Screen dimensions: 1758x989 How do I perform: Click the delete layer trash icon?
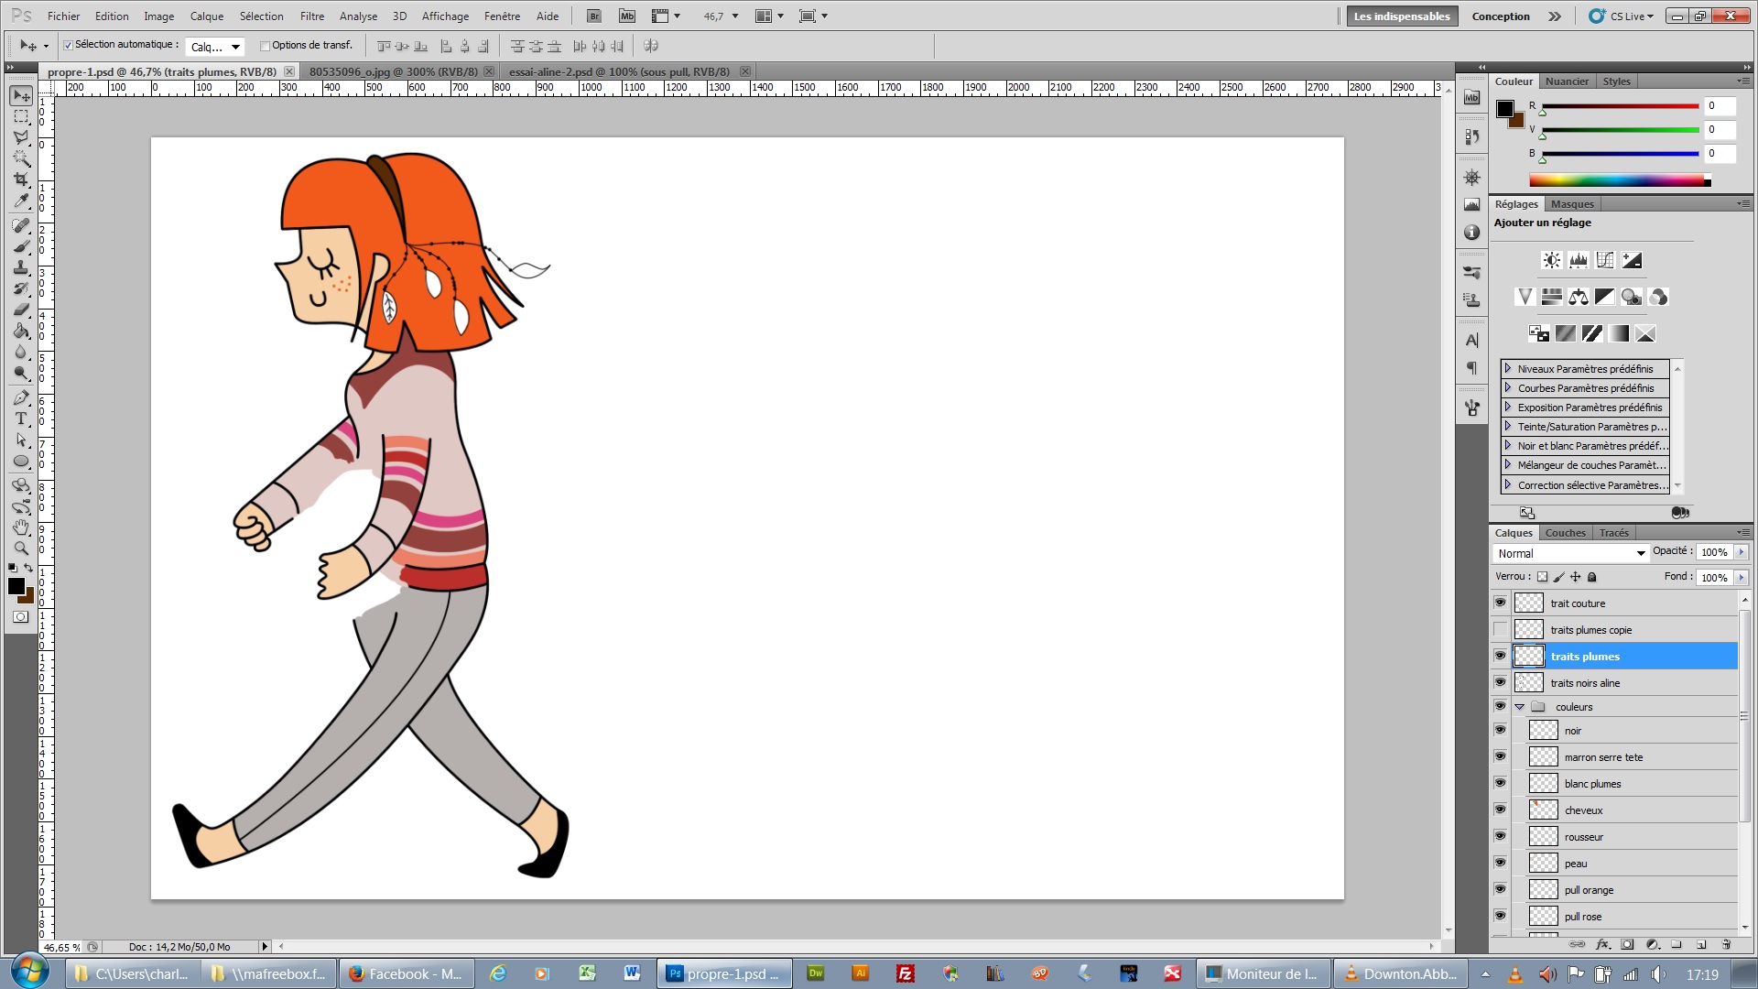click(1726, 944)
